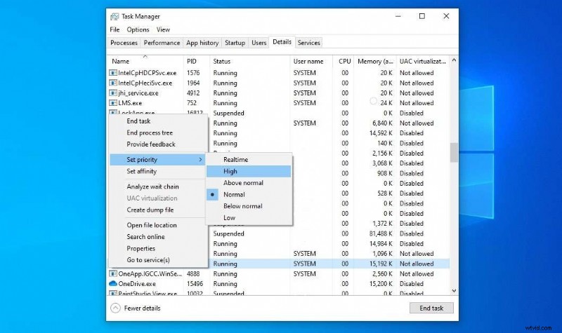Click the IntelCpHDCPSvc.exe process icon
This screenshot has height=333, width=562.
(113, 73)
